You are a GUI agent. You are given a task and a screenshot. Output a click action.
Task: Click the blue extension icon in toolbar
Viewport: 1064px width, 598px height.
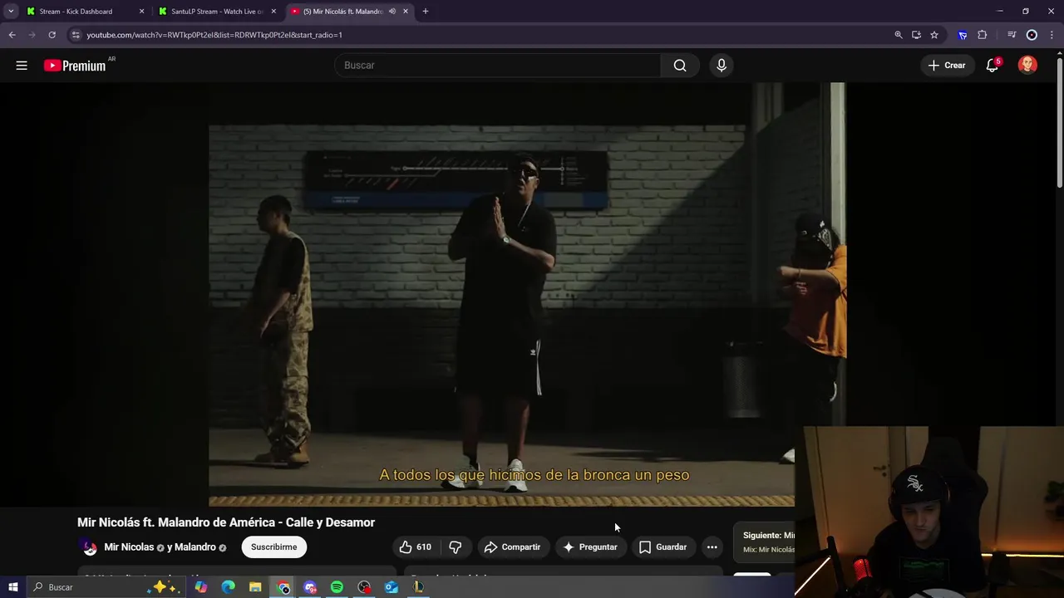pyautogui.click(x=963, y=35)
